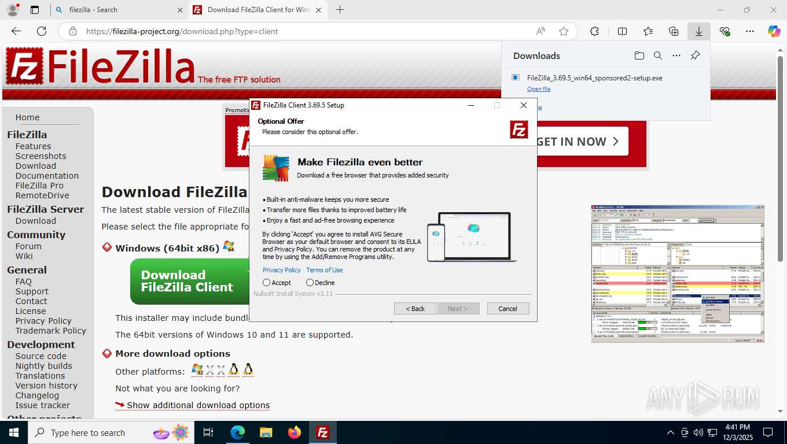Click the FileZilla logo banner
The height and width of the screenshot is (444, 787).
tap(142, 66)
